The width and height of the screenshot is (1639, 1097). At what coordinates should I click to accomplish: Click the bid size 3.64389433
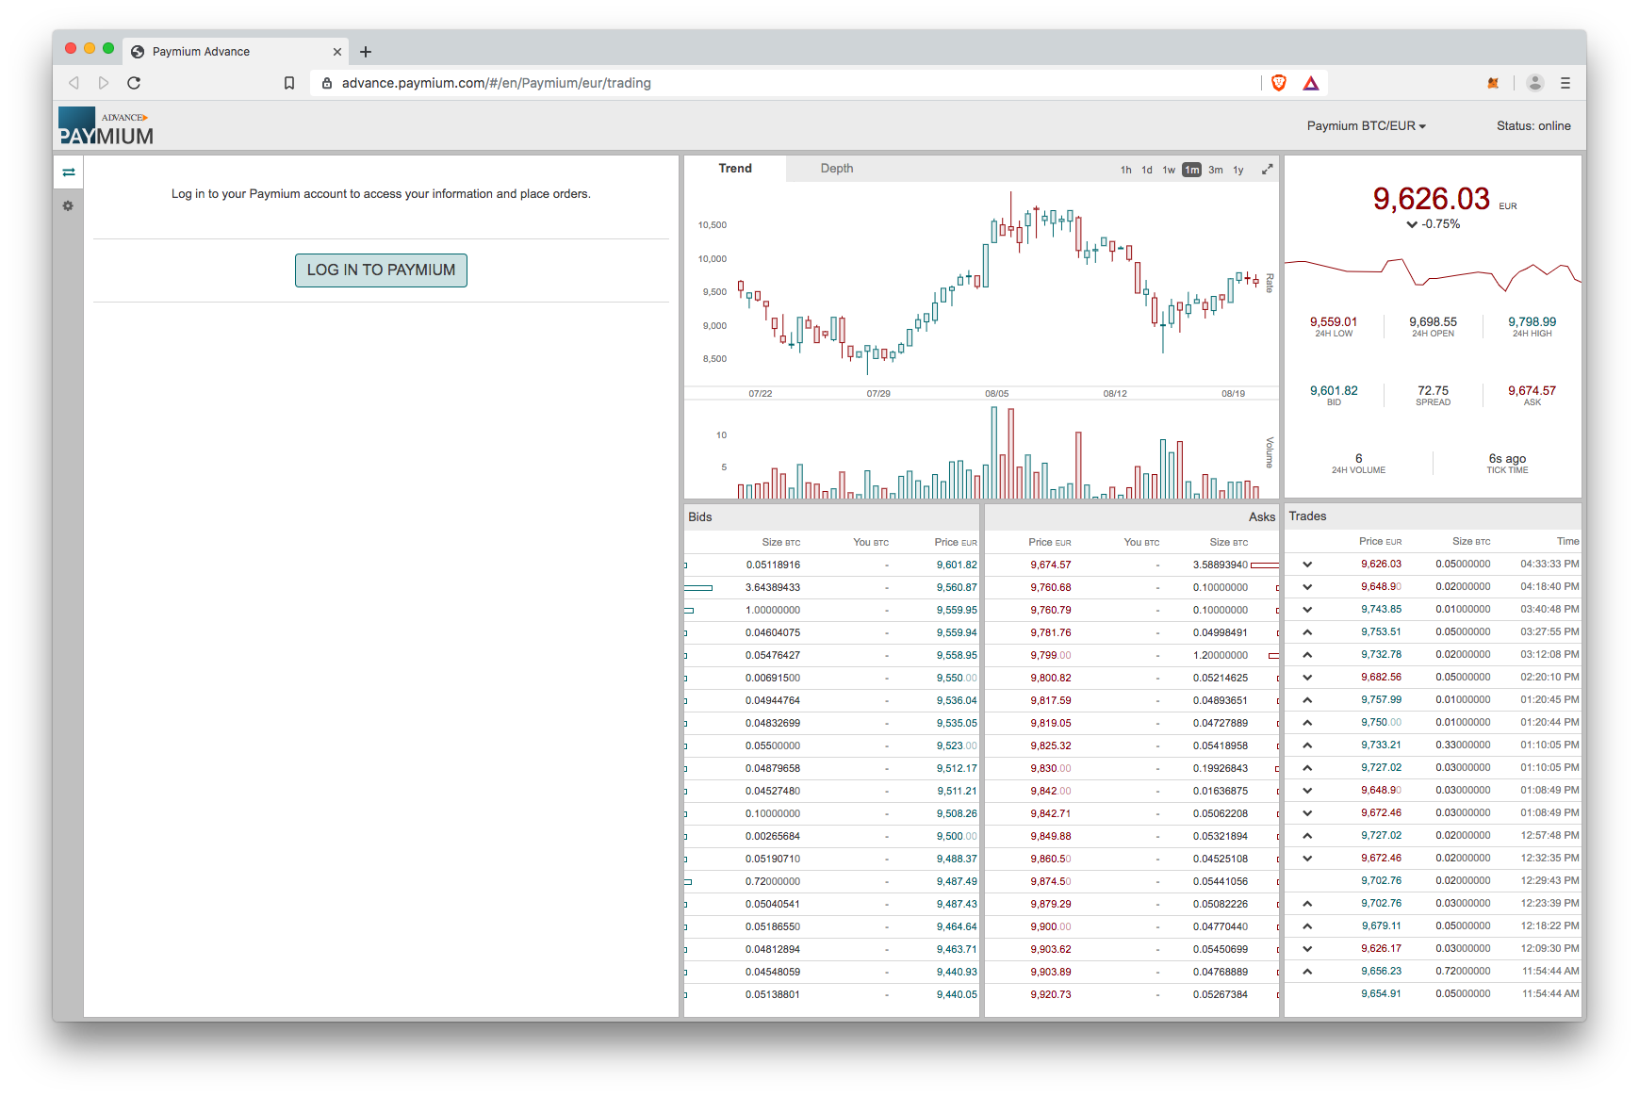(773, 587)
